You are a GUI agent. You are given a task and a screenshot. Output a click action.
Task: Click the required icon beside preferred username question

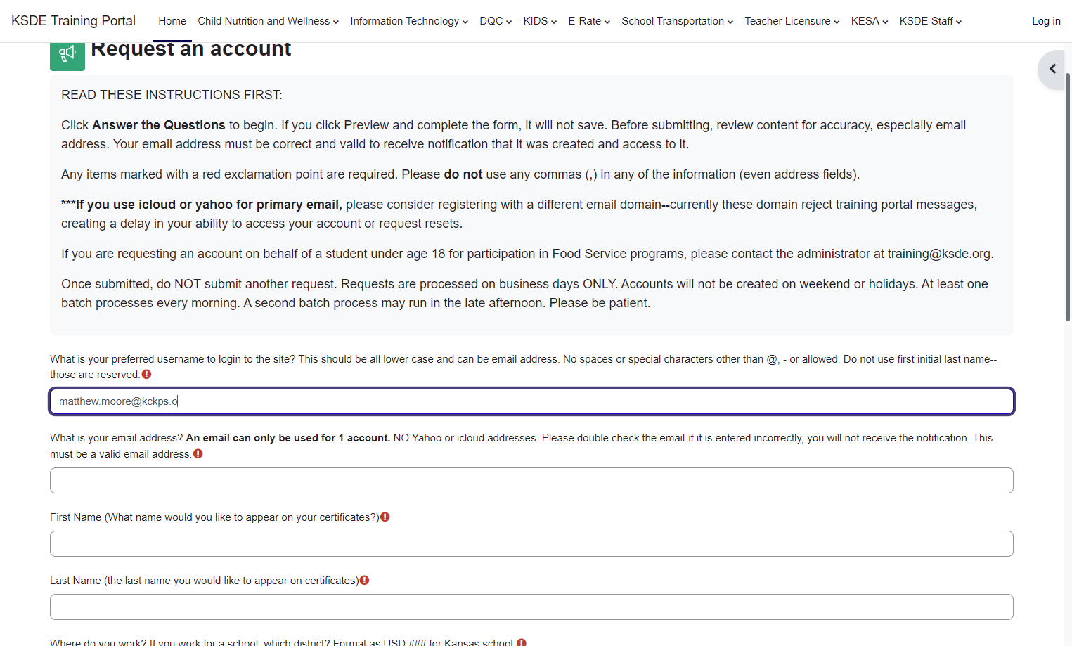click(x=146, y=375)
